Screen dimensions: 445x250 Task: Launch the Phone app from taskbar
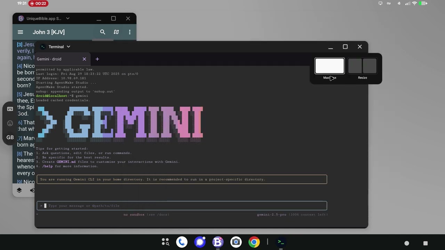coord(182,242)
